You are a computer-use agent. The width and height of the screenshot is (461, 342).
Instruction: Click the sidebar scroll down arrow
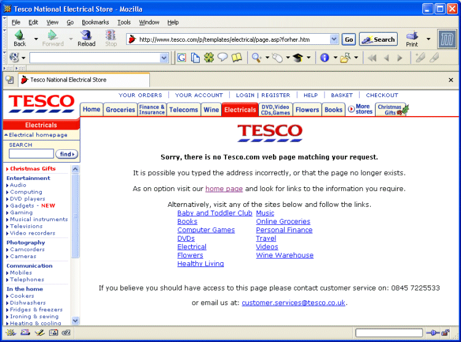pyautogui.click(x=75, y=321)
